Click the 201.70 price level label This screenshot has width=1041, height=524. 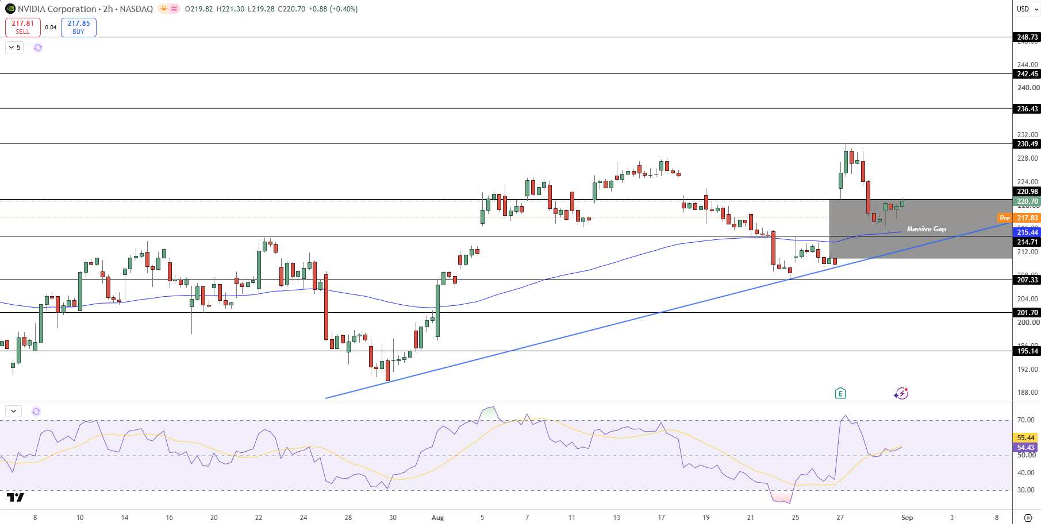click(x=1027, y=313)
